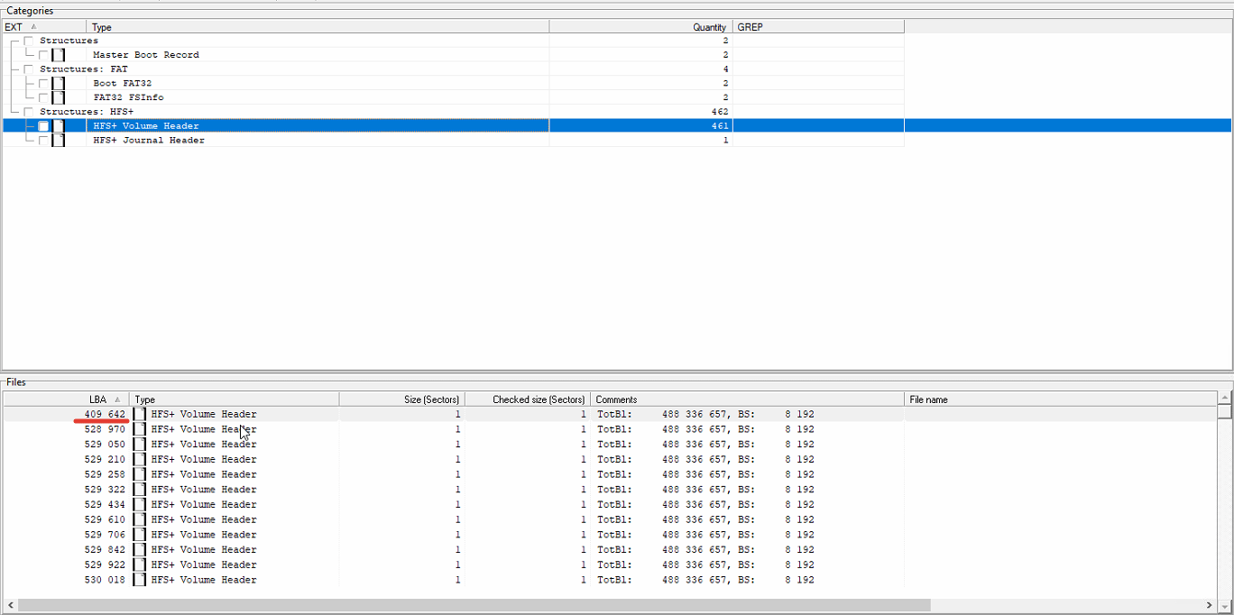Image resolution: width=1234 pixels, height=615 pixels.
Task: Click the Master Boot Record file icon
Action: (x=59, y=54)
